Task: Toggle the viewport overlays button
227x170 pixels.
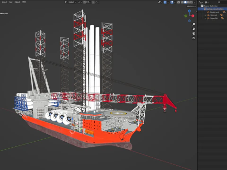Action: [x=172, y=2]
